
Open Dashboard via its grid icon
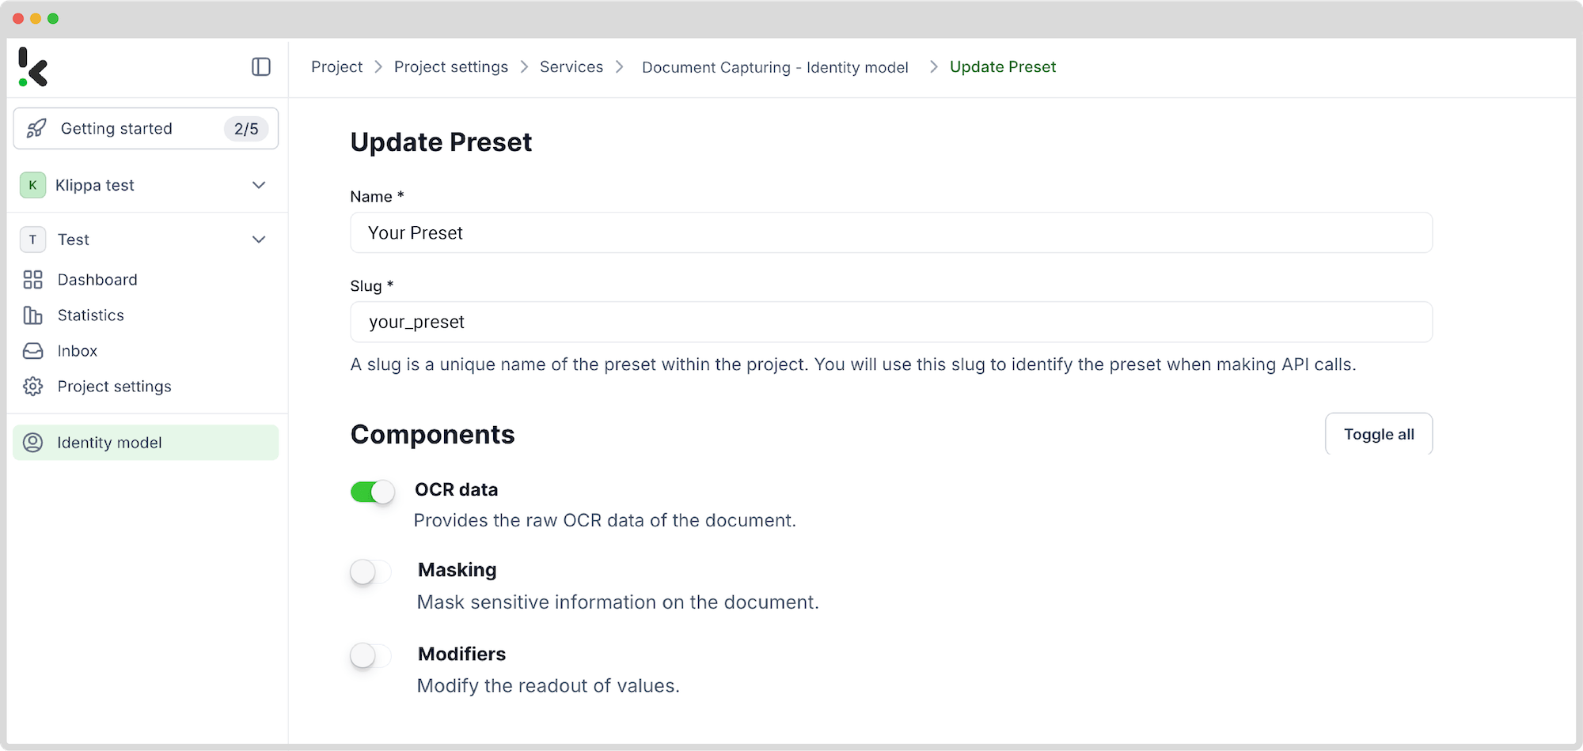32,280
